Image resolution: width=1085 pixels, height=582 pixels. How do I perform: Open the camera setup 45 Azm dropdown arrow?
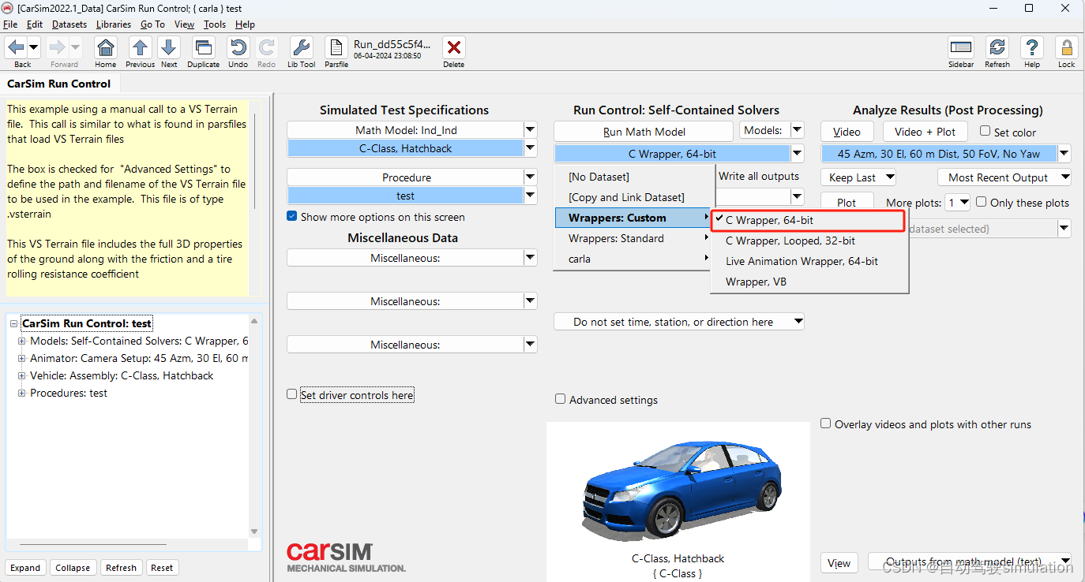point(1064,154)
